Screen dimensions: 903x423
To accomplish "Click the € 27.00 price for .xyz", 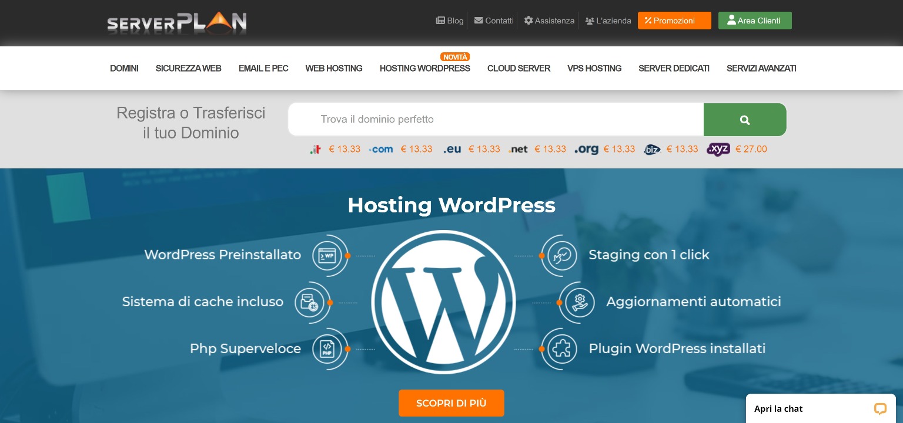I will click(x=751, y=150).
